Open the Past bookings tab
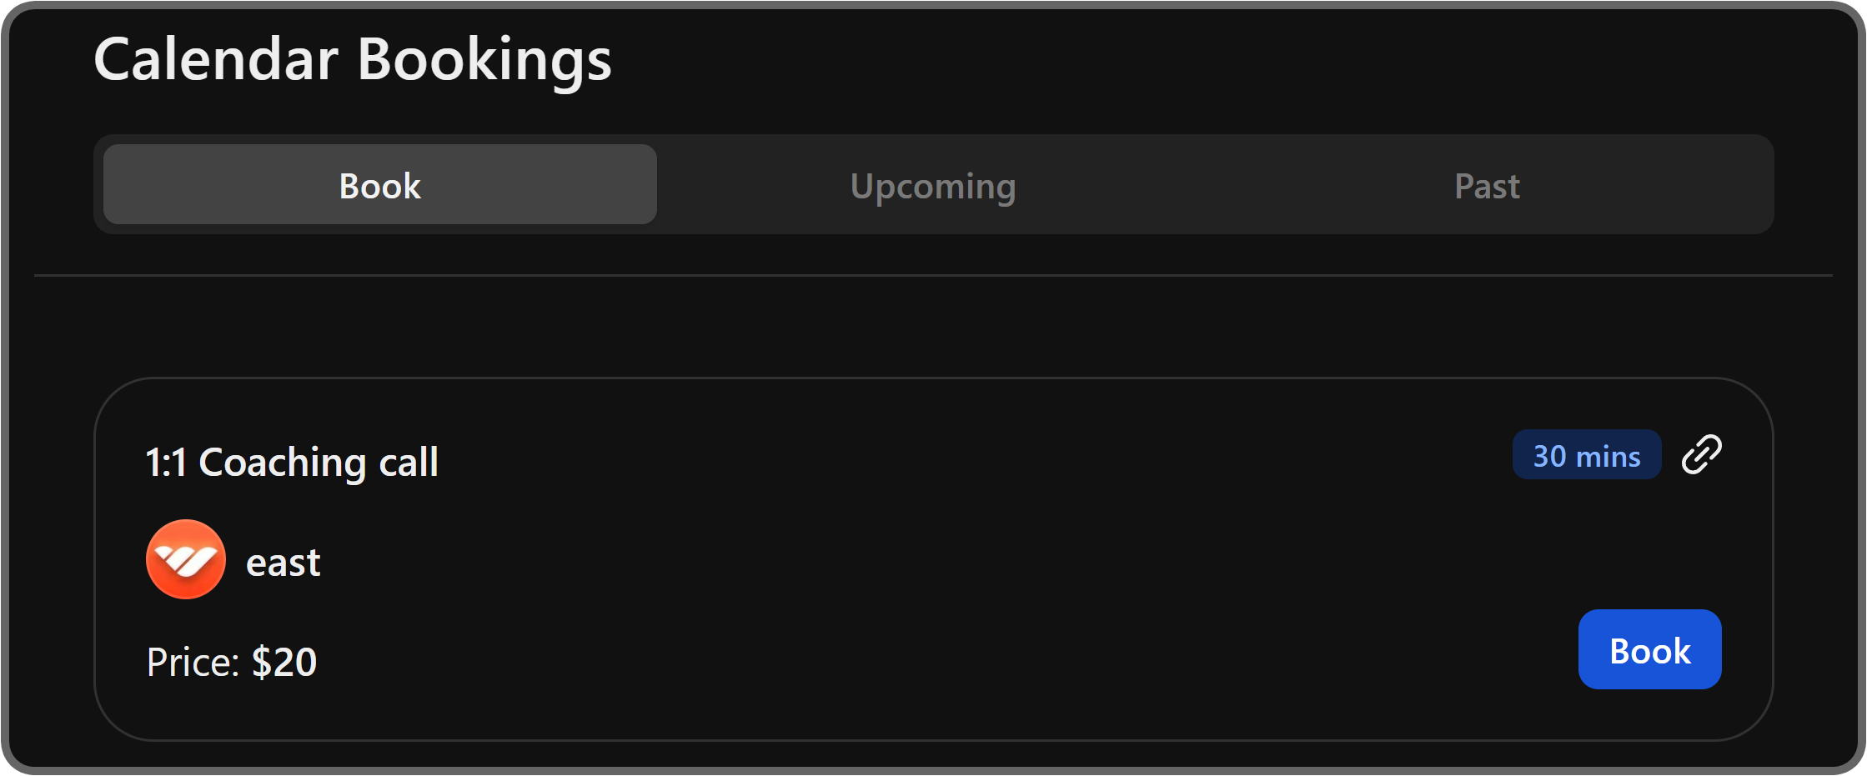Image resolution: width=1867 pixels, height=776 pixels. pos(1486,185)
